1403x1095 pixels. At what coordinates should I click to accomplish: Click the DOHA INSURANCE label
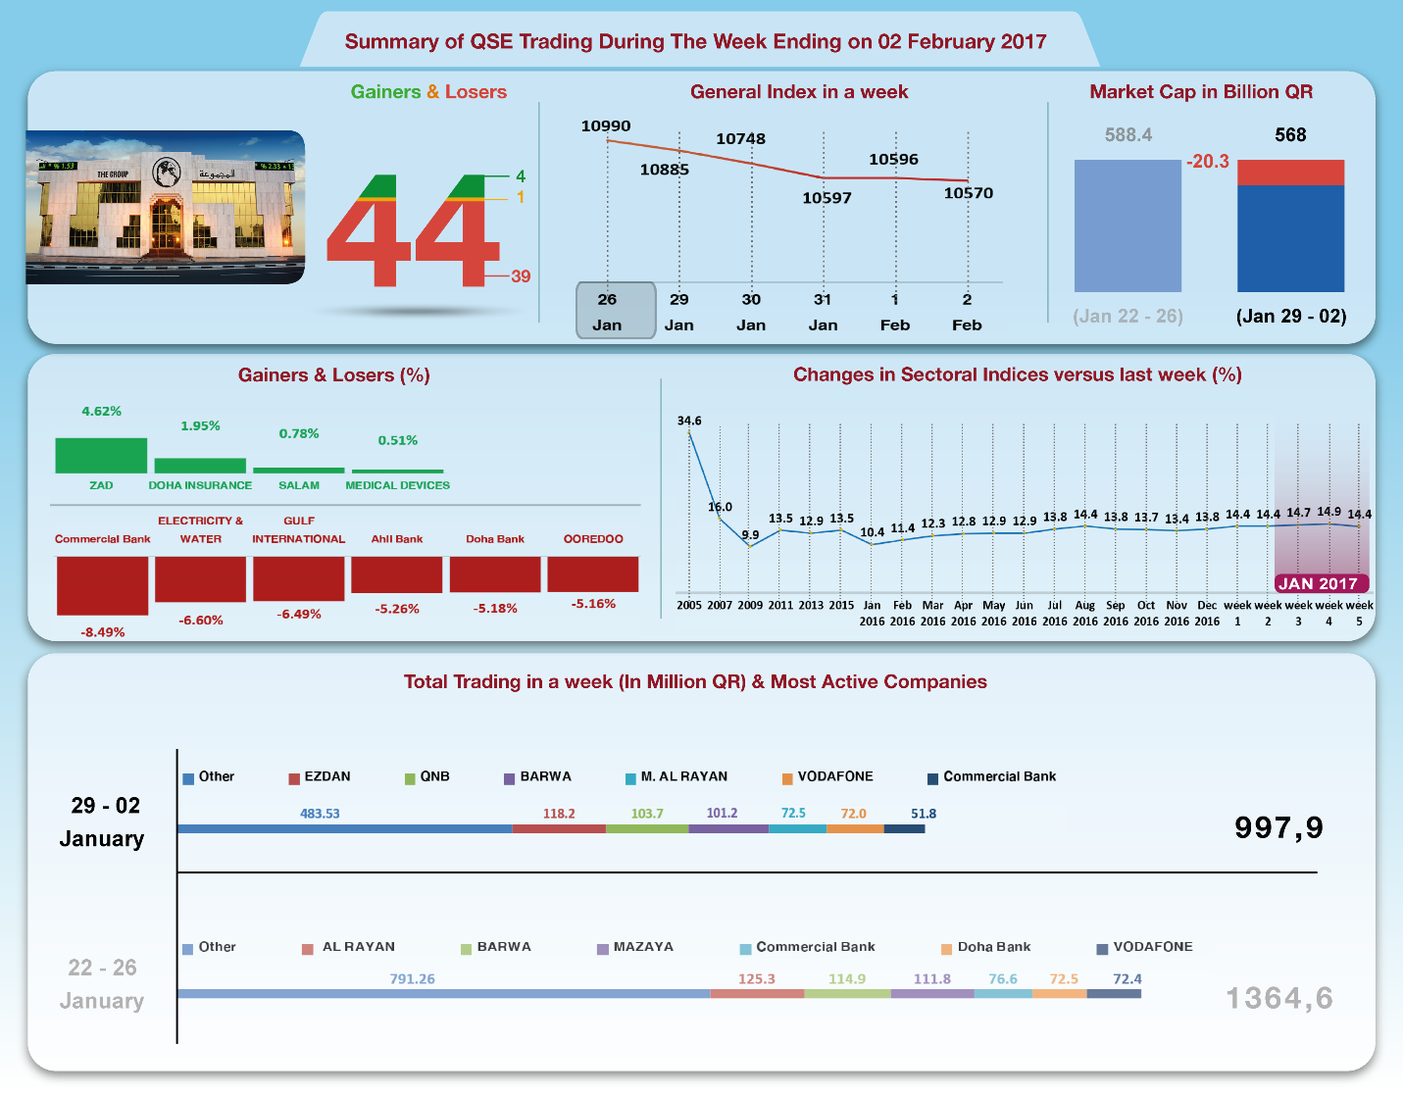coord(200,485)
